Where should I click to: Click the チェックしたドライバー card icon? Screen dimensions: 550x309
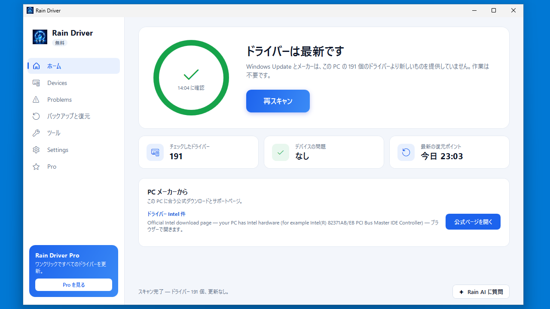tap(155, 152)
